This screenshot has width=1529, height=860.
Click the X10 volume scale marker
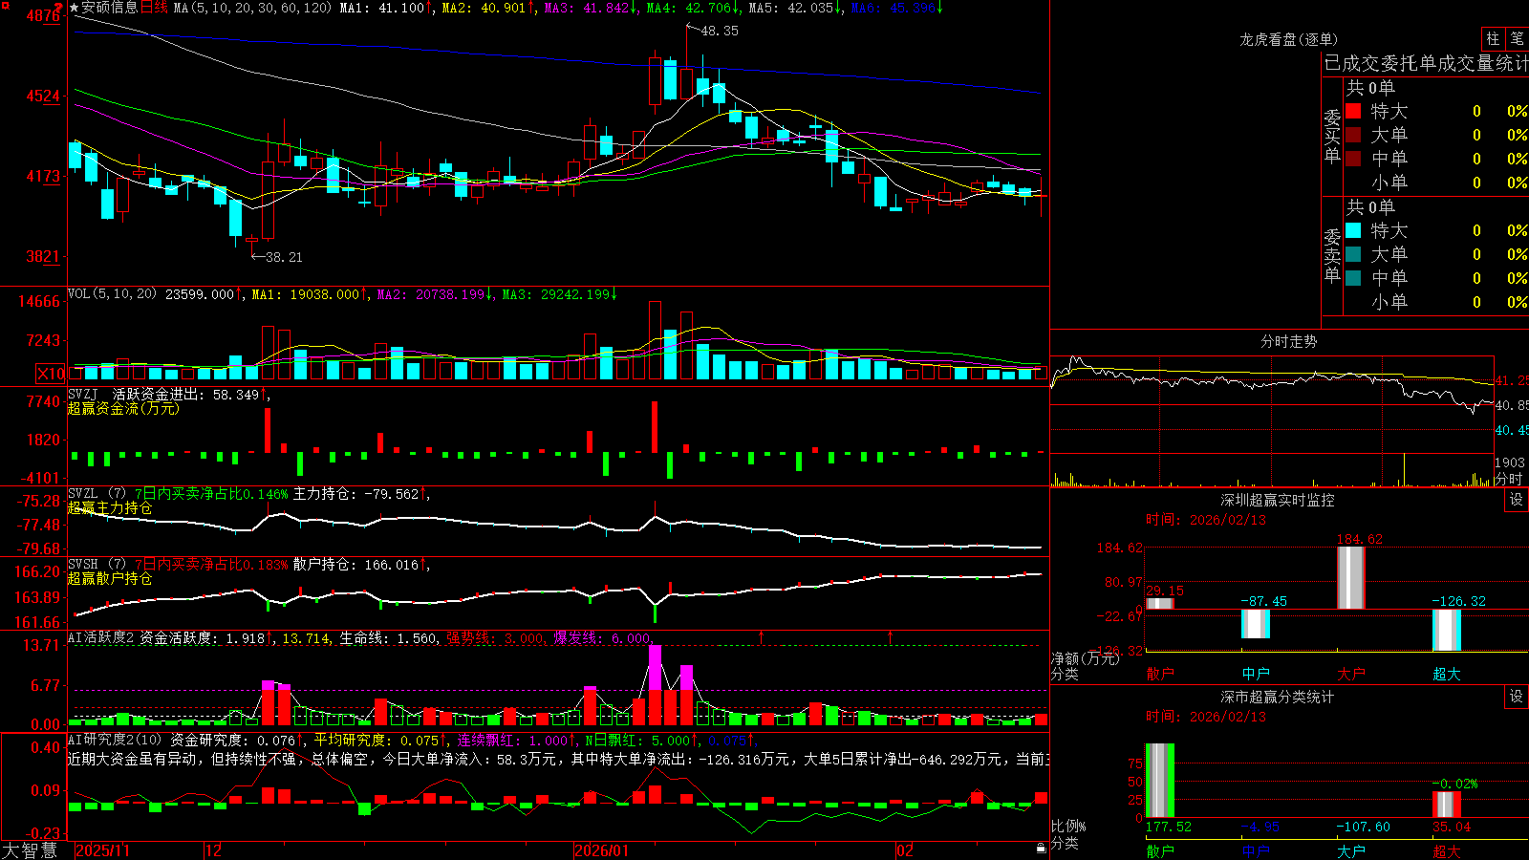coord(51,374)
